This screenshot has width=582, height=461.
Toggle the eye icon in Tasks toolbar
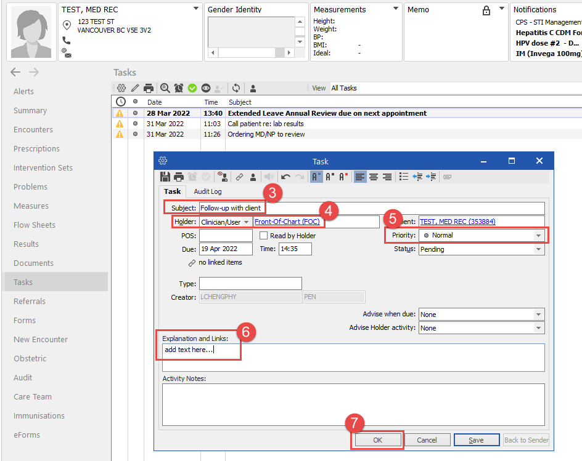(x=206, y=88)
